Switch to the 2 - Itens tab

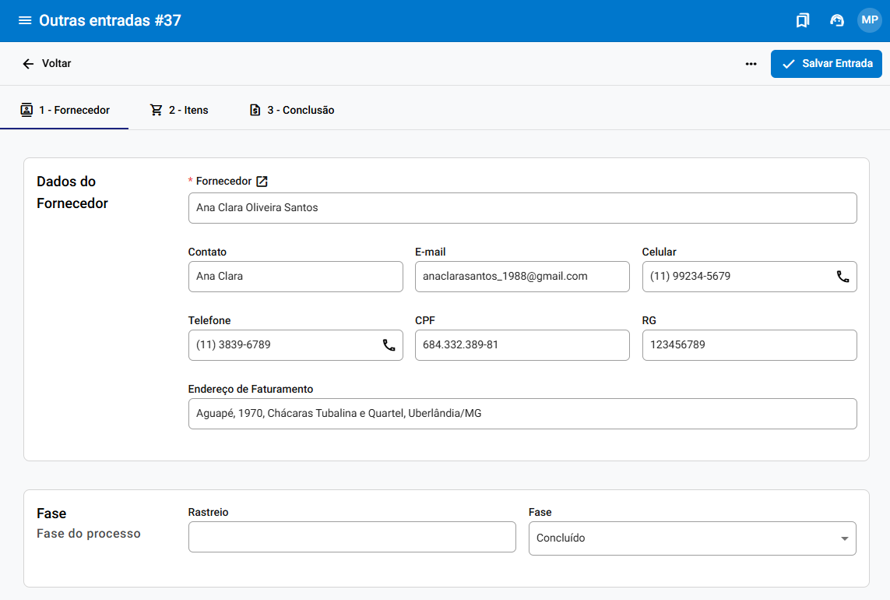(179, 110)
